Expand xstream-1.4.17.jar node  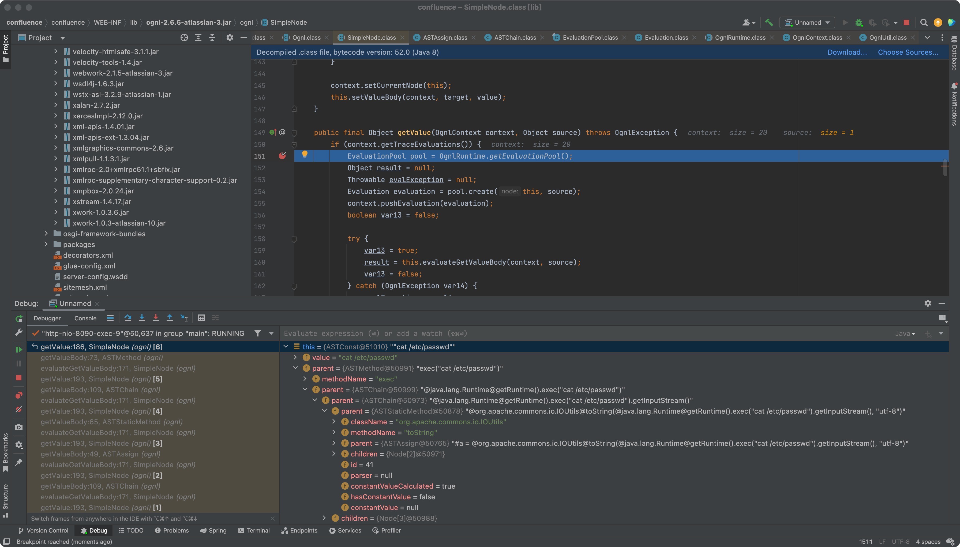click(56, 201)
